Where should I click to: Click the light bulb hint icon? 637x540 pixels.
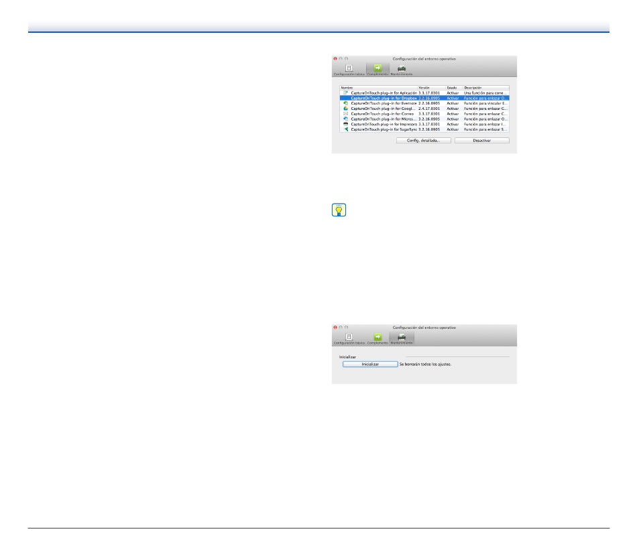tap(339, 210)
